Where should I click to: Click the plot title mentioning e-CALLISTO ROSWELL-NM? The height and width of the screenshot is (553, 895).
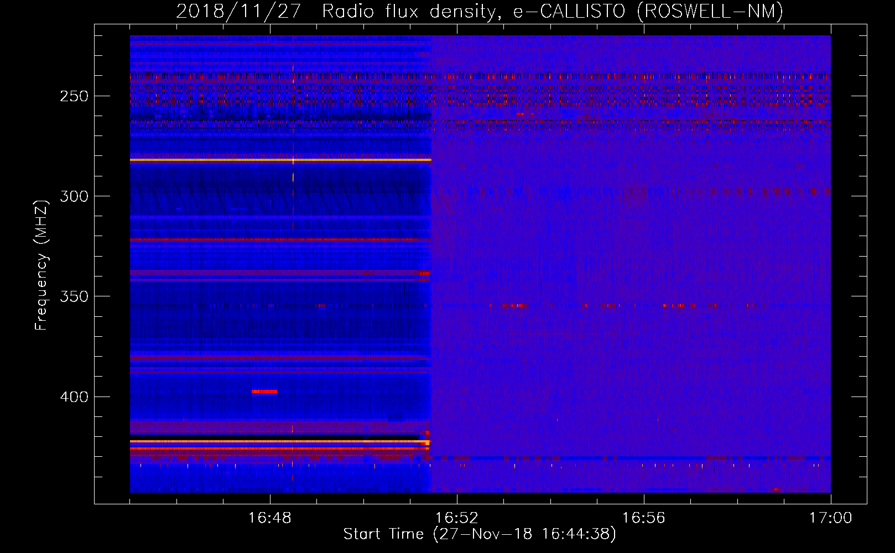(x=480, y=11)
